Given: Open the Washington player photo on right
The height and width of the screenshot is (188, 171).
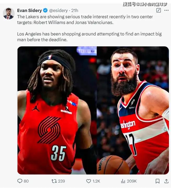Looking at the screenshot, I should (x=133, y=110).
